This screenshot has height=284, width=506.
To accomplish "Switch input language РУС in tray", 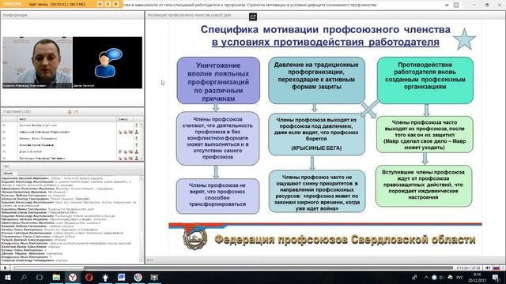I will 460,278.
